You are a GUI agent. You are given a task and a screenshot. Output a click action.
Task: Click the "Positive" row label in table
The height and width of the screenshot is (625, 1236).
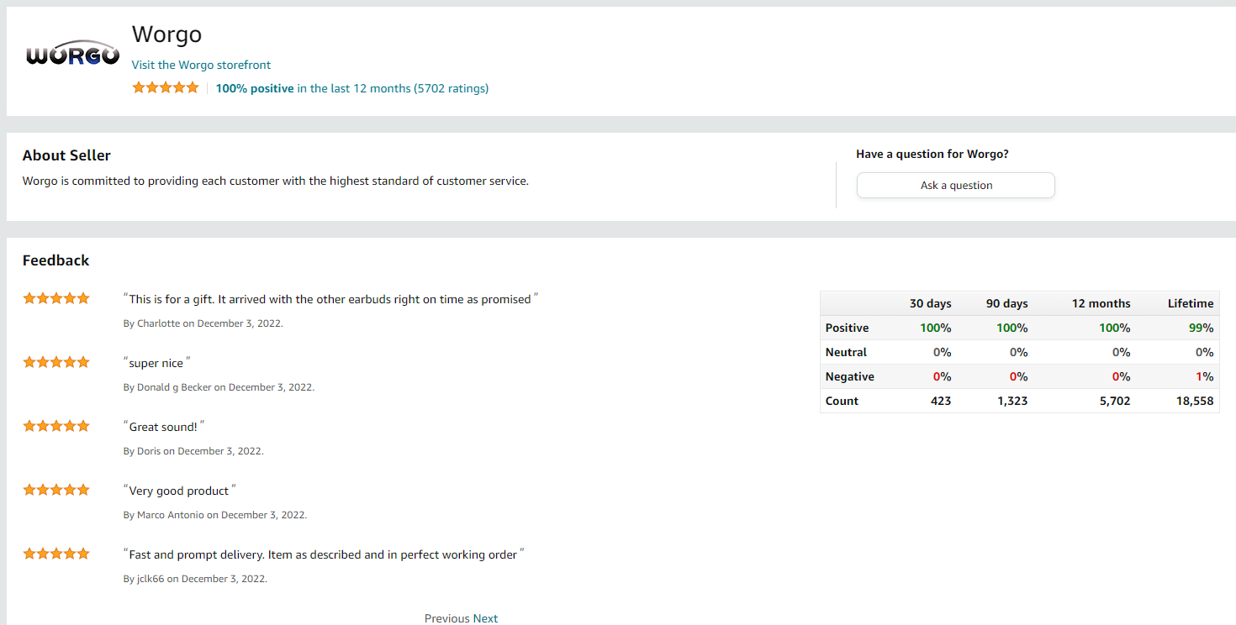(847, 328)
